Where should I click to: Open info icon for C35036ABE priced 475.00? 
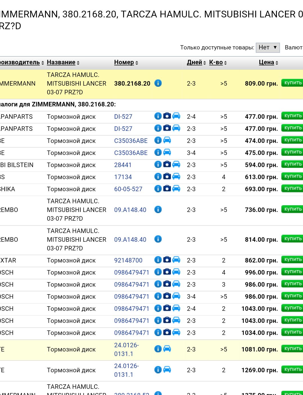(x=158, y=152)
